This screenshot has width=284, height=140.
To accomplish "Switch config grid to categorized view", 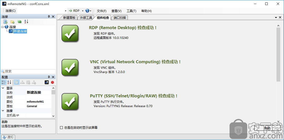I will (x=4, y=82).
